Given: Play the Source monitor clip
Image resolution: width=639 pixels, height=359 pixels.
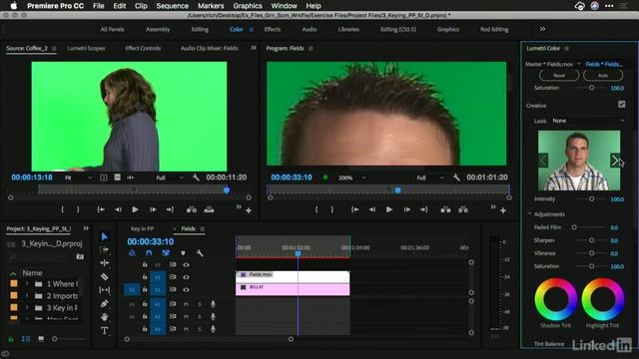Looking at the screenshot, I should coord(135,209).
